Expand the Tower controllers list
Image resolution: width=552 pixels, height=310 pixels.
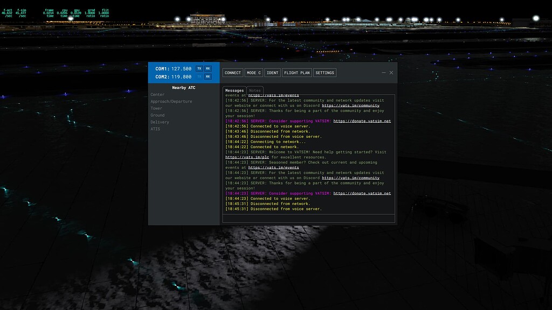point(156,108)
